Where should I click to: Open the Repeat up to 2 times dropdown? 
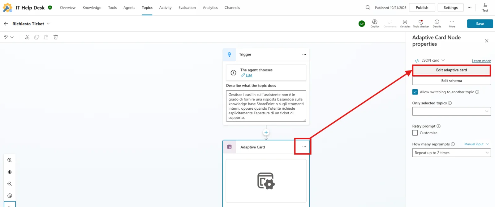pos(451,153)
